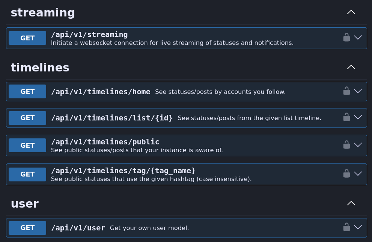This screenshot has height=242, width=372.
Task: Expand the /api/v1/user operation chevron
Action: [x=358, y=227]
